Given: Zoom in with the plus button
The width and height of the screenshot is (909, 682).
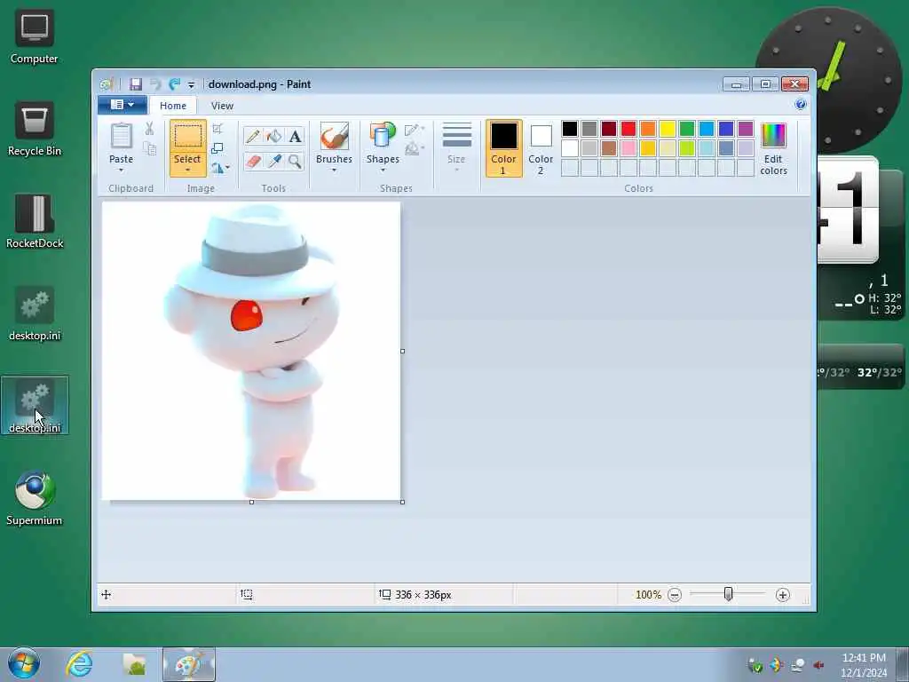Looking at the screenshot, I should tap(783, 595).
